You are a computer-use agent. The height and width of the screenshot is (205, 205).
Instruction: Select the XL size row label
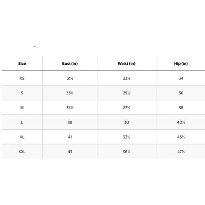pyautogui.click(x=22, y=137)
